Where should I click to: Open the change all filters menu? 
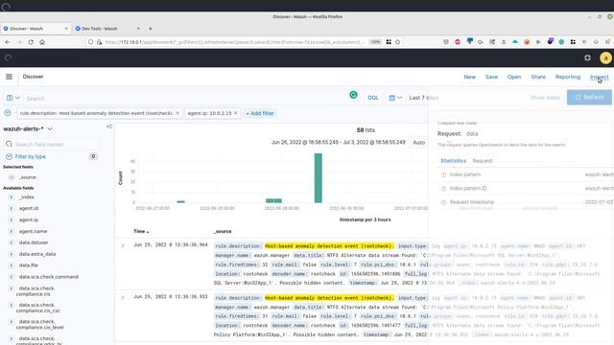point(8,113)
